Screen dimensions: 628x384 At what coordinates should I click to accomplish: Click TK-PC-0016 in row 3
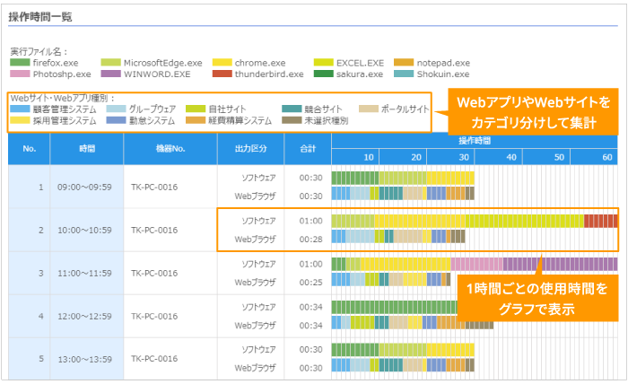[154, 273]
